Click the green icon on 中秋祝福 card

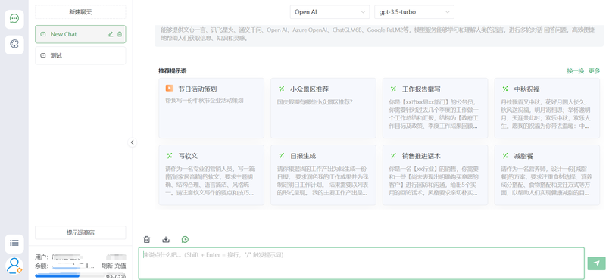tap(505, 89)
